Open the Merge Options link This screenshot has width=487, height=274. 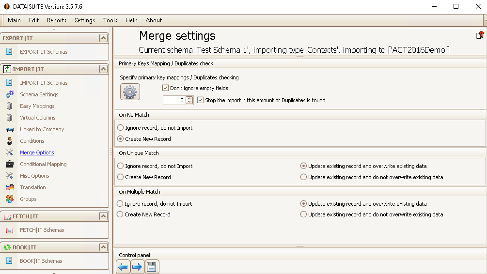(x=37, y=152)
